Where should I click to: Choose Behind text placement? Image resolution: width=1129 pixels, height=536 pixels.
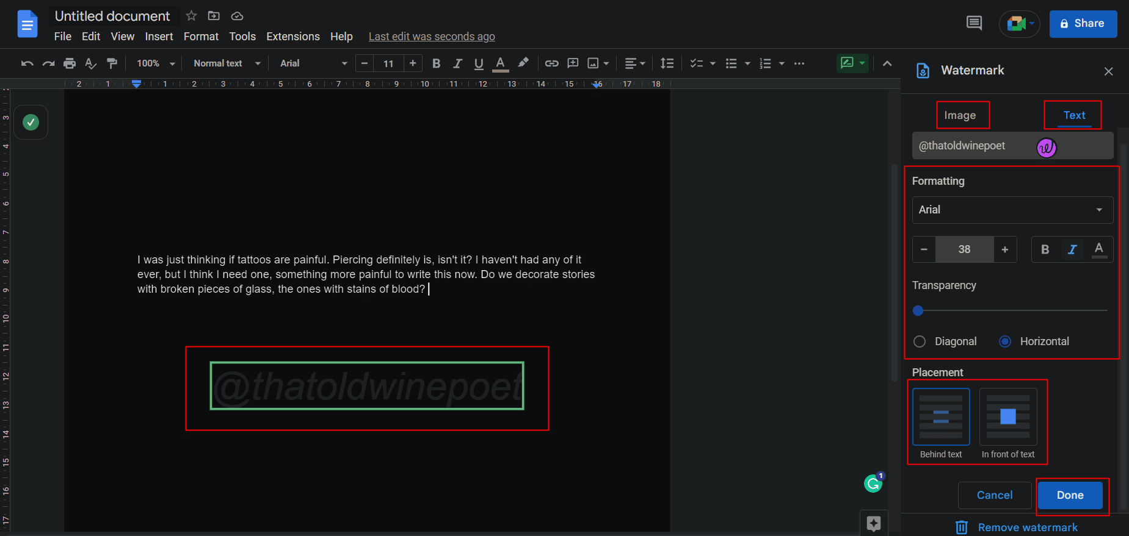[941, 417]
